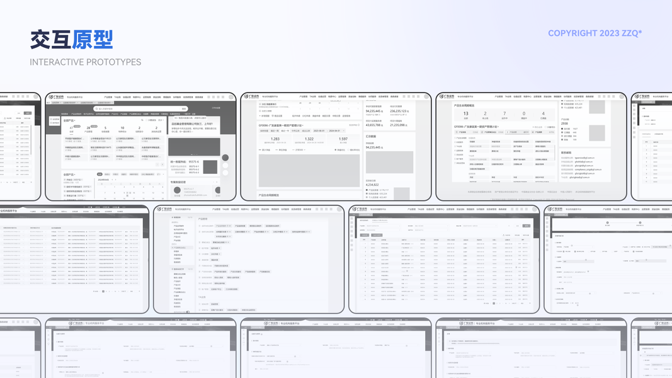Select the "1.597" net value card
The width and height of the screenshot is (672, 378).
coord(343,140)
